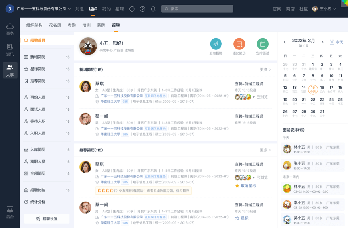The height and width of the screenshot is (228, 348).
Task: Open 招聘设置 button
Action: pos(47,219)
